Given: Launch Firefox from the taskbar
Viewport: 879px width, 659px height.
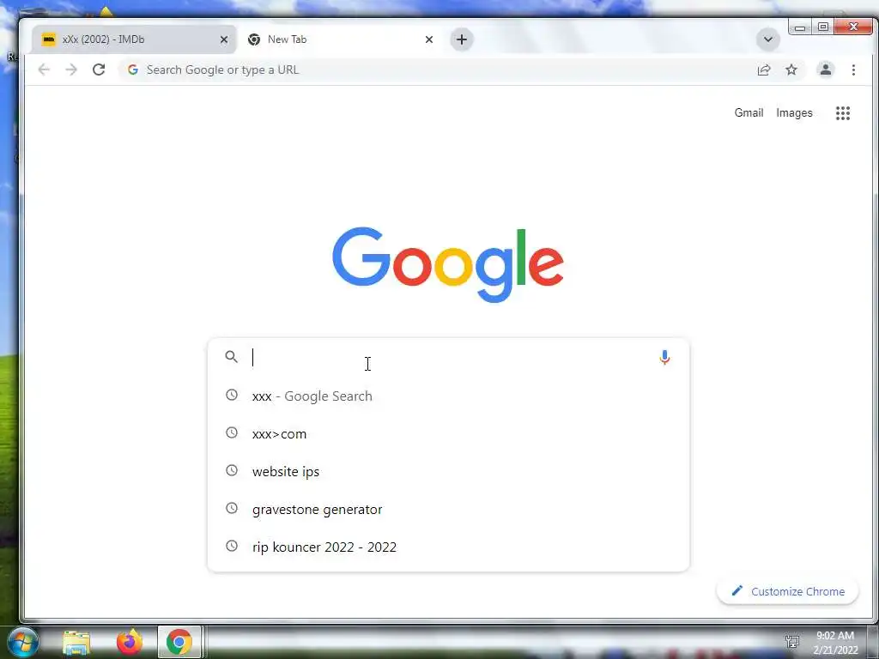Looking at the screenshot, I should point(129,642).
